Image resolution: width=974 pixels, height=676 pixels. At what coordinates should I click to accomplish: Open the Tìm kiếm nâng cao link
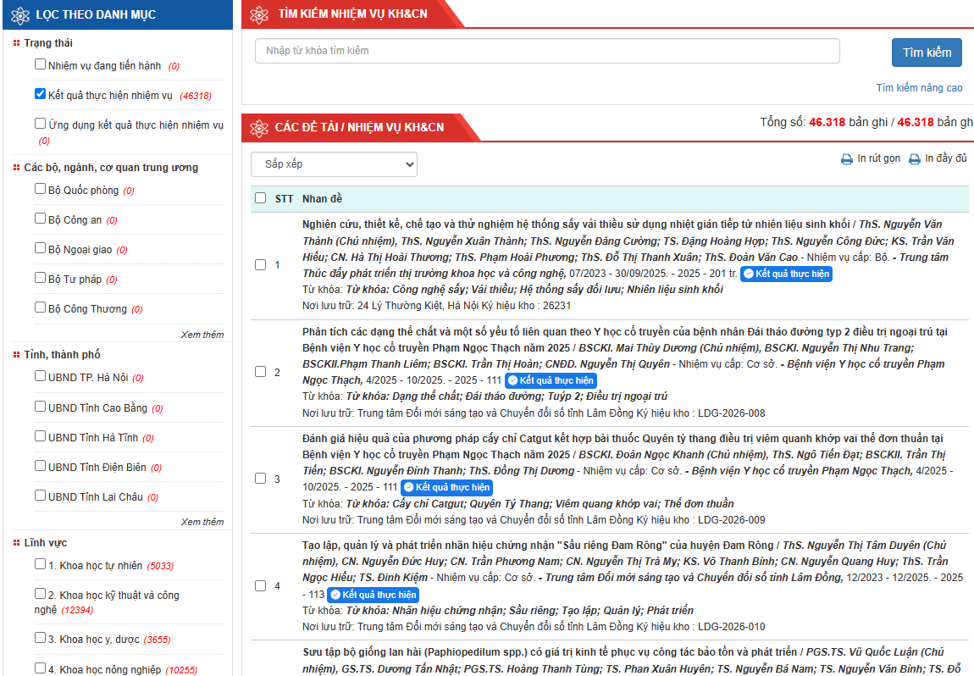tap(919, 87)
